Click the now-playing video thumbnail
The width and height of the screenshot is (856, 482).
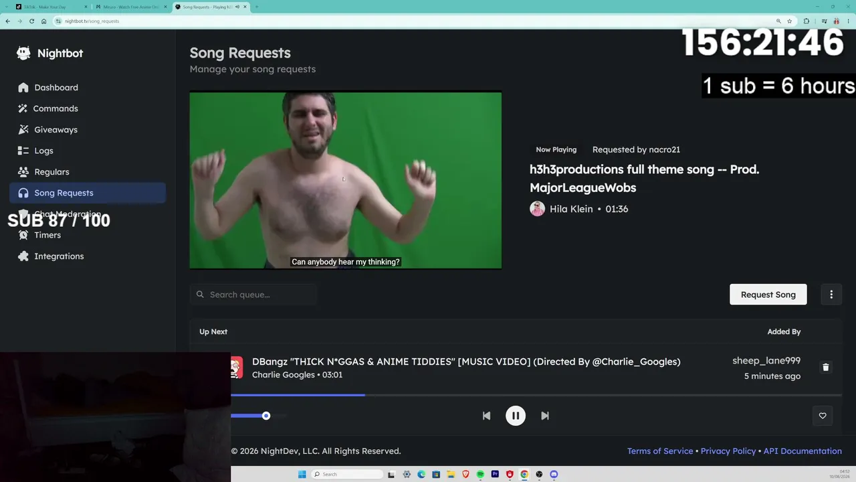coord(346,180)
